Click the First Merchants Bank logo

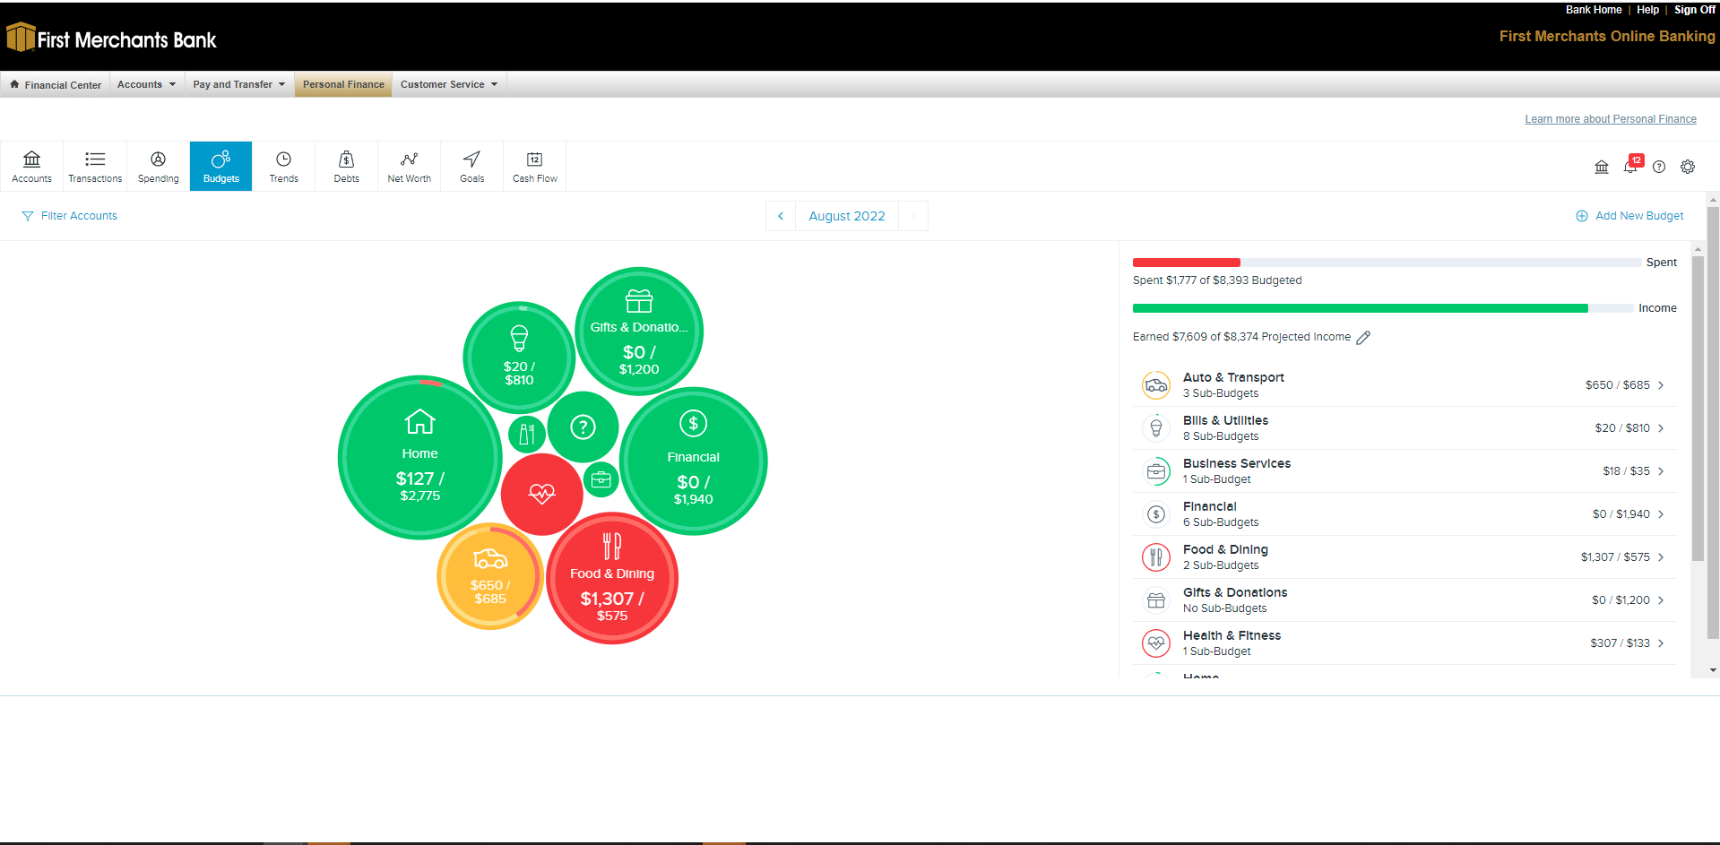(111, 39)
